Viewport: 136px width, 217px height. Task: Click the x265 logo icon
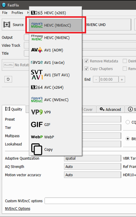pos(37,13)
